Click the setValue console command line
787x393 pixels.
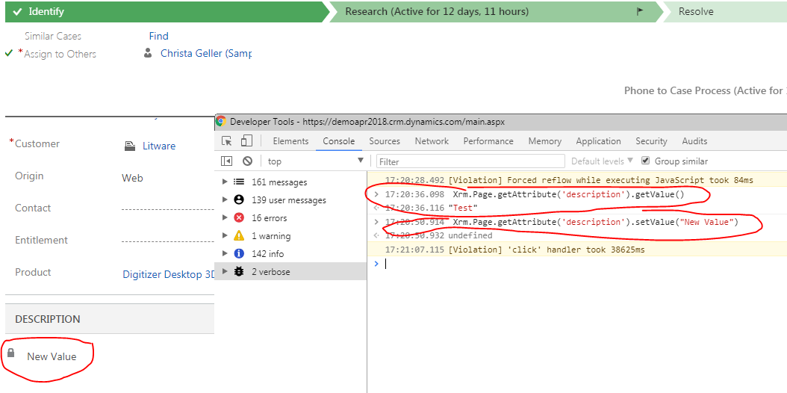point(596,222)
